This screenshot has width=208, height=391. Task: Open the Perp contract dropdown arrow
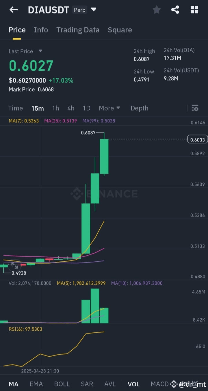pyautogui.click(x=94, y=9)
